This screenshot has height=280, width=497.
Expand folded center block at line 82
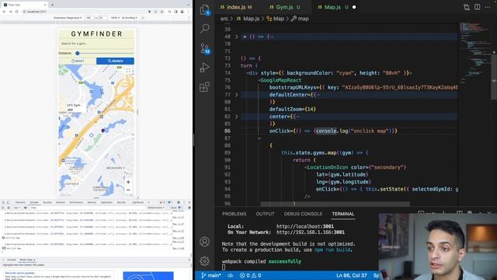[236, 117]
